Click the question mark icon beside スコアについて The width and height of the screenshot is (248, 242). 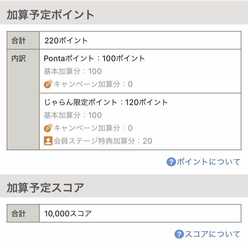[x=179, y=234]
